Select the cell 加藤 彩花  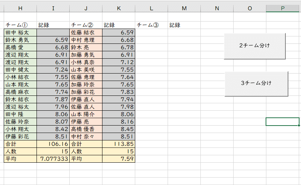(x=86, y=92)
